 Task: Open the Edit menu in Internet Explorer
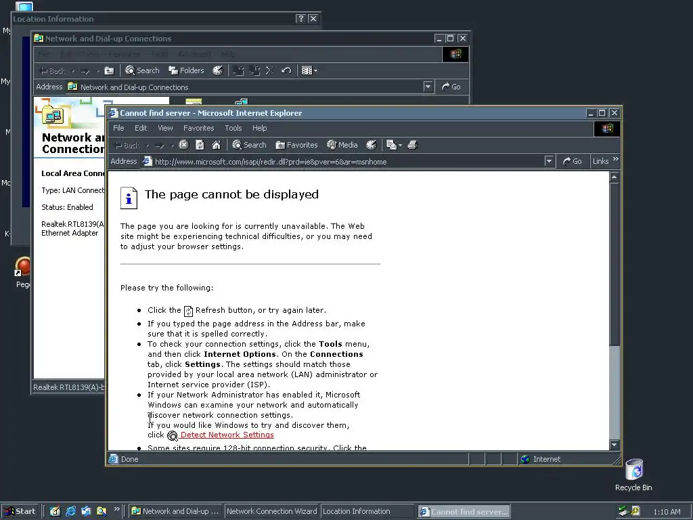coord(141,128)
